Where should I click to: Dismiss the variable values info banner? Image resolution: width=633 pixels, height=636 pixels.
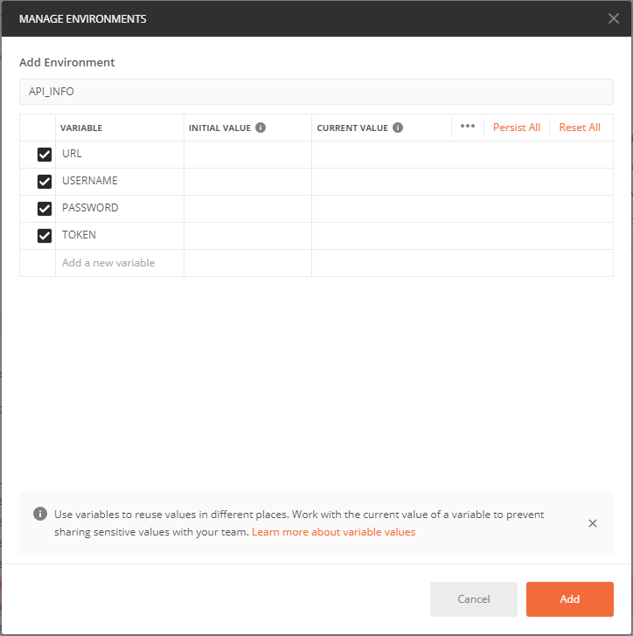coord(593,523)
